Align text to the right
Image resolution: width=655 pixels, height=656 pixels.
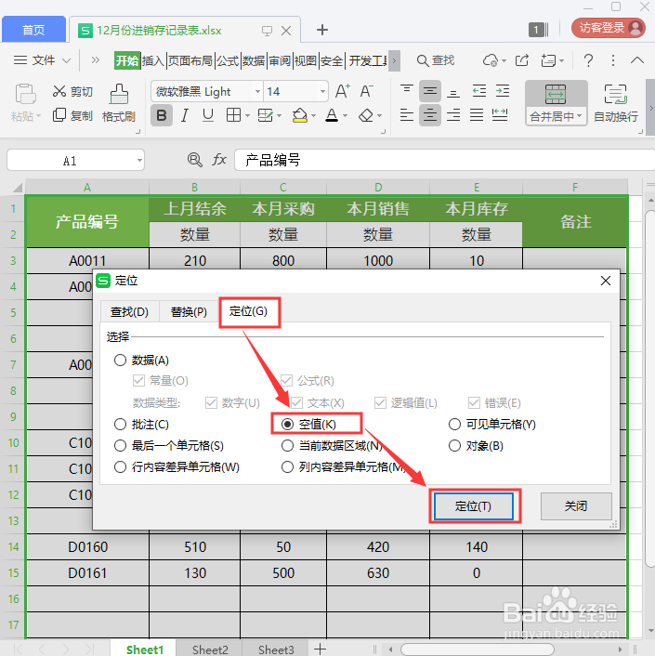pyautogui.click(x=453, y=114)
